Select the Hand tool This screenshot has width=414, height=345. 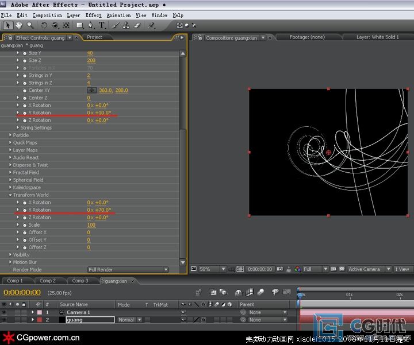(18, 25)
